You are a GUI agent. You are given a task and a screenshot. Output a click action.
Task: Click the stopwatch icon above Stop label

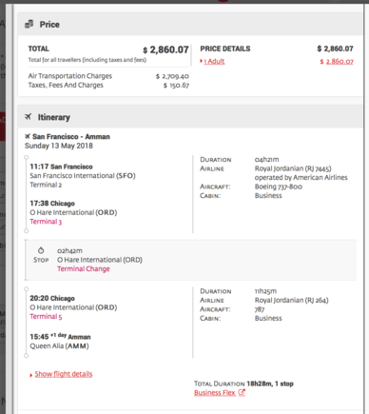[x=41, y=250]
